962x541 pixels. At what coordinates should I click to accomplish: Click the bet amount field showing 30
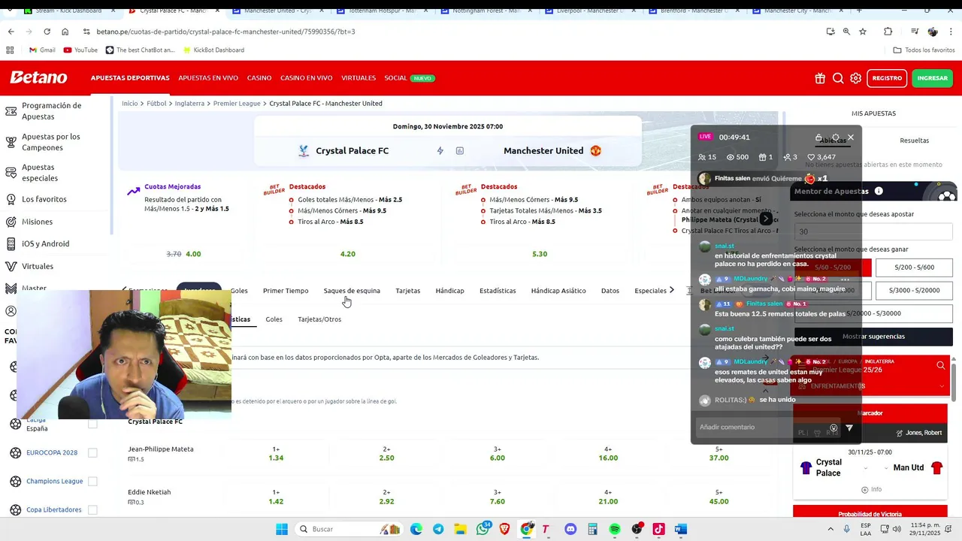pos(873,231)
